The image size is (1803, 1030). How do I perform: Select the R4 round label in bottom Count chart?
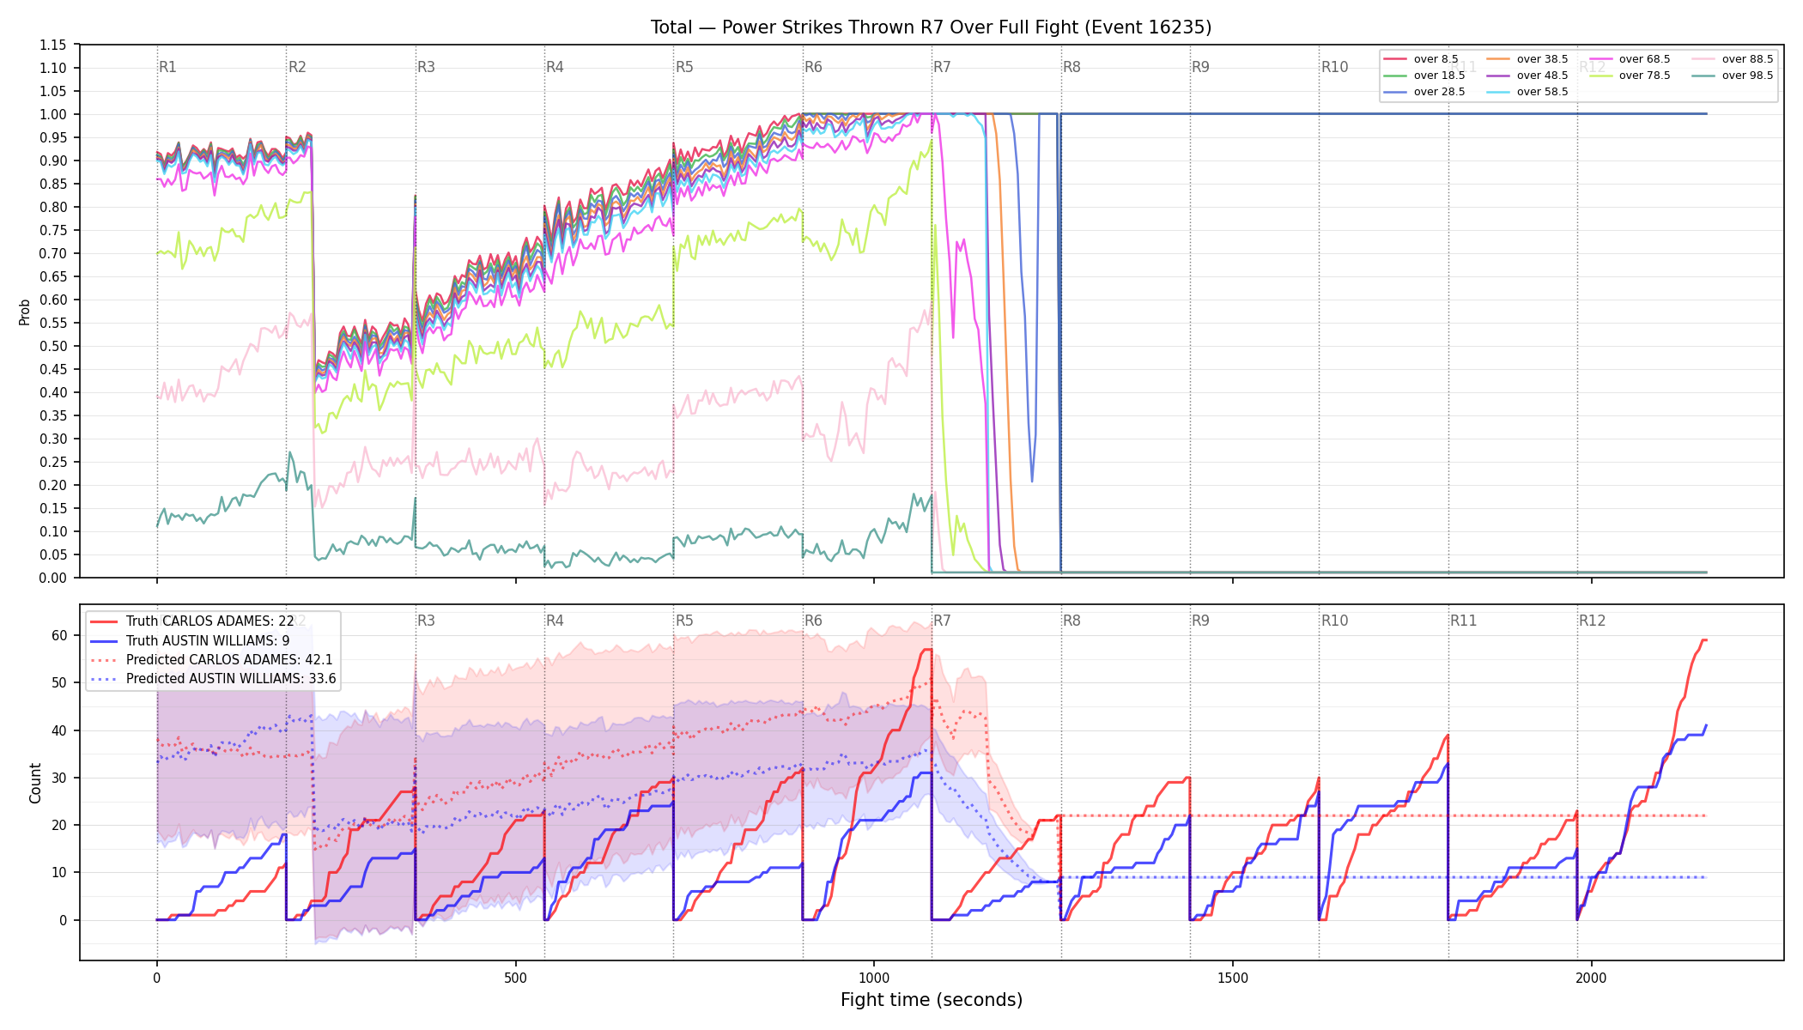coord(555,621)
